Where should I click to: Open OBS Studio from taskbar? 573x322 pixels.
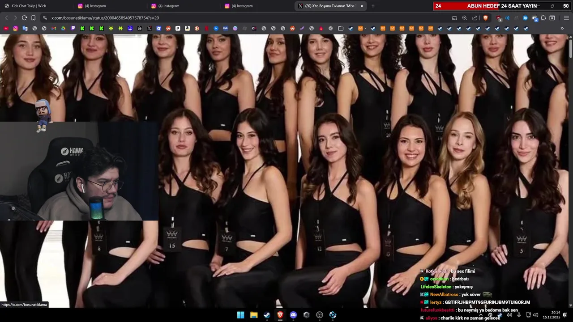click(x=320, y=315)
